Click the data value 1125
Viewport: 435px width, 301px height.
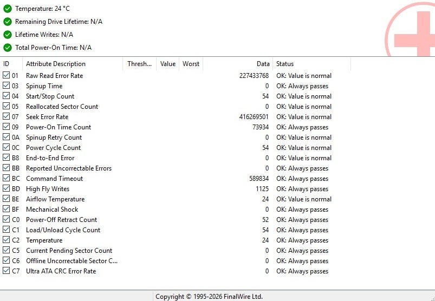[x=262, y=189]
